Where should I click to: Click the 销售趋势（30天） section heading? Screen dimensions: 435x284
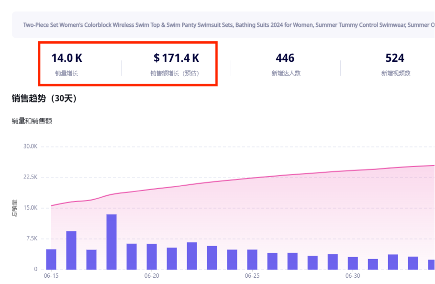44,98
